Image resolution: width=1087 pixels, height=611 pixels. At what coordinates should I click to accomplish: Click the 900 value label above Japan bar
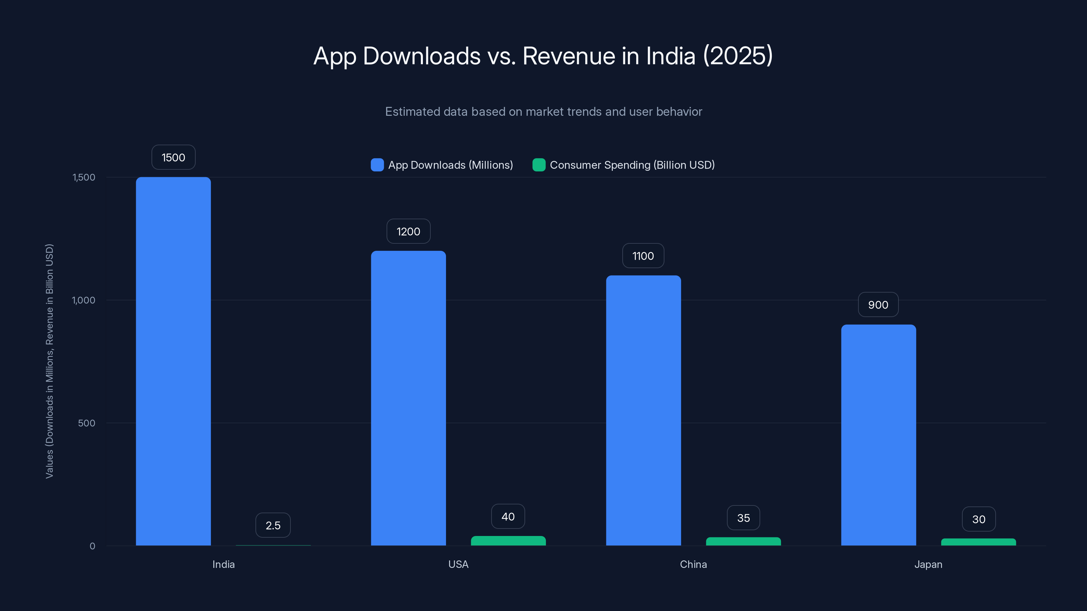coord(878,304)
